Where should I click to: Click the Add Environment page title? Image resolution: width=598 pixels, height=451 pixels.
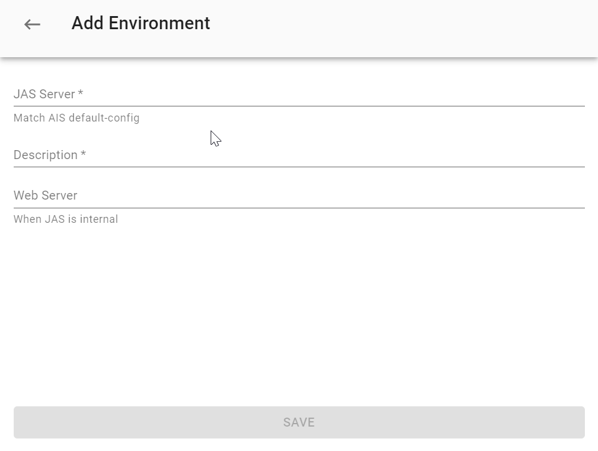point(140,23)
